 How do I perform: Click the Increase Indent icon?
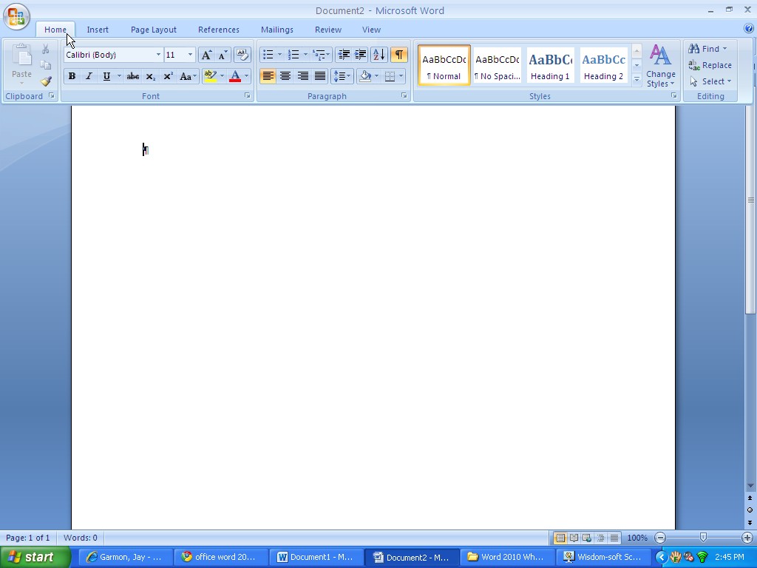[361, 55]
